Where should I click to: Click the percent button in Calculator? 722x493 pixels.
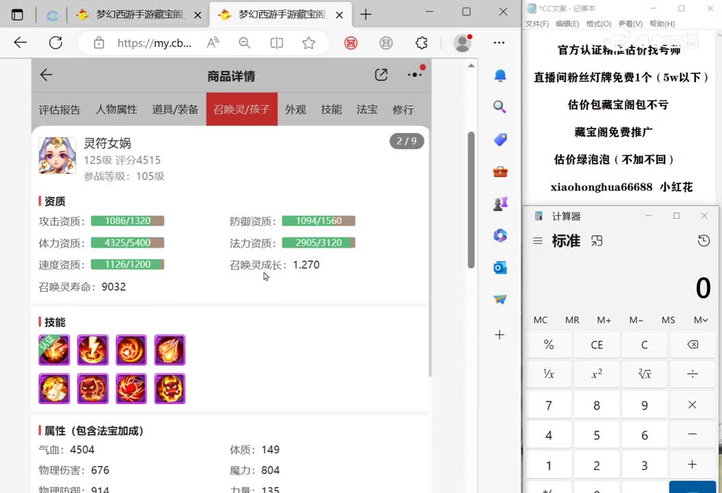point(549,345)
